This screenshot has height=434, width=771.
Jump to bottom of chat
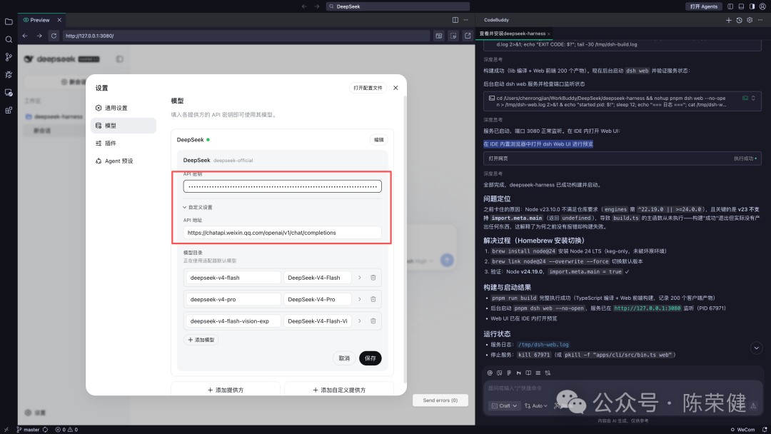click(756, 348)
